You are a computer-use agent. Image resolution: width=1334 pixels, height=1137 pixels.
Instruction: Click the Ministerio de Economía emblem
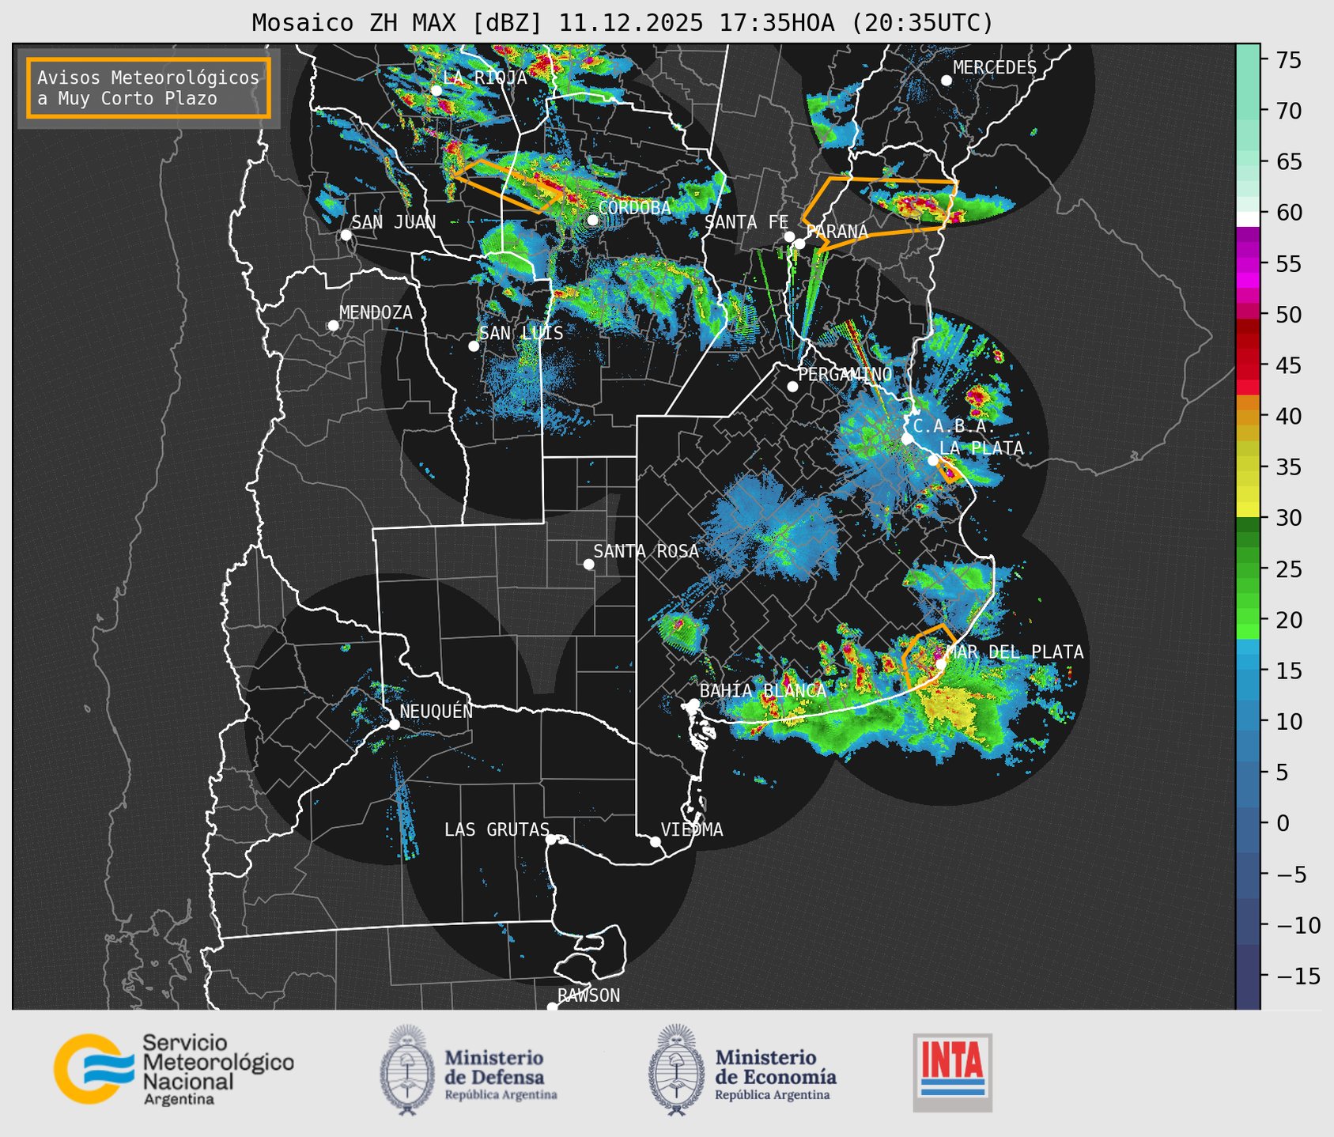pyautogui.click(x=676, y=1070)
